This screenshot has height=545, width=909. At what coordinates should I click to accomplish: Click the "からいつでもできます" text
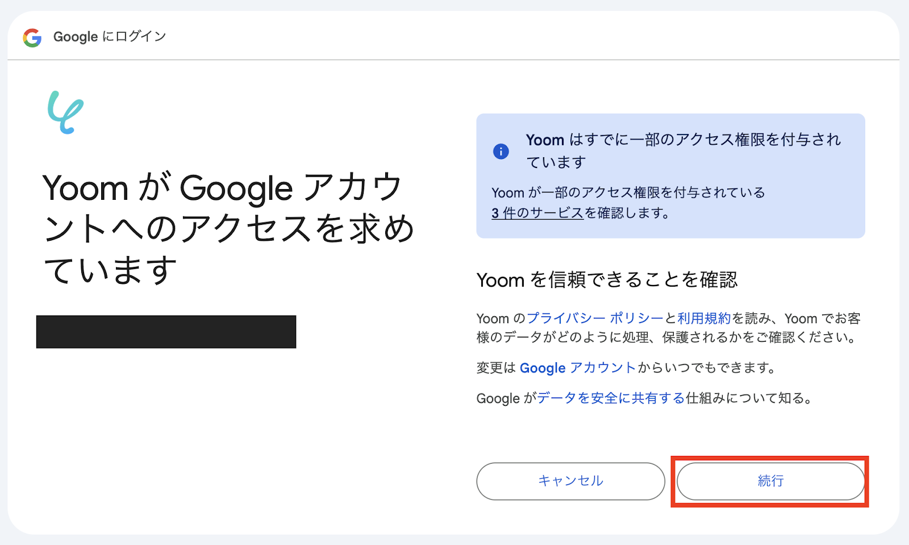[707, 368]
